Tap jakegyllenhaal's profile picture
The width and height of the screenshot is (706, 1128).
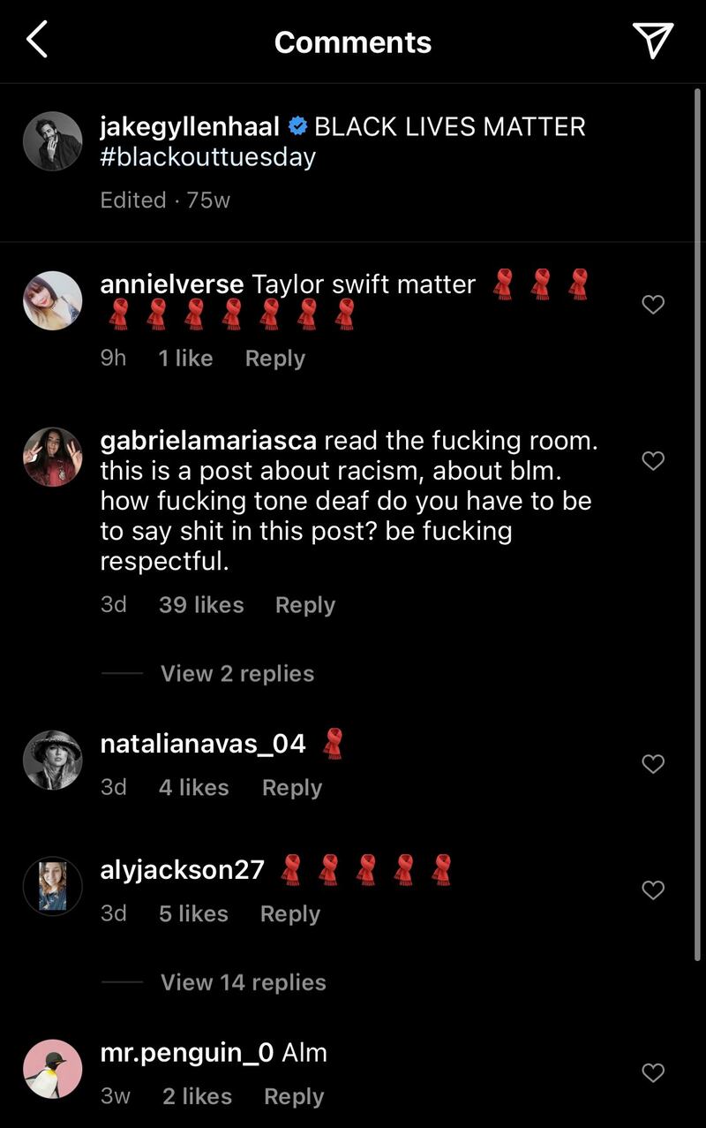(x=53, y=140)
